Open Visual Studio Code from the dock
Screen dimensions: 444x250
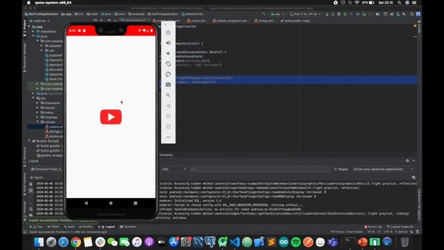click(234, 242)
